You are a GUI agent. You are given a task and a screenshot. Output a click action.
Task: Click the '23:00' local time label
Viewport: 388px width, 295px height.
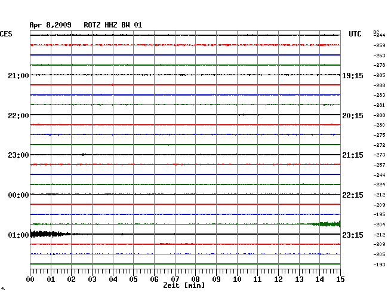pyautogui.click(x=19, y=155)
